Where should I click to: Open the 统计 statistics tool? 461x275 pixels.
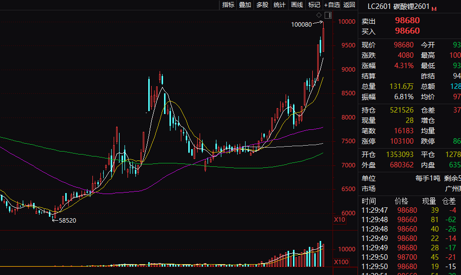[280, 5]
